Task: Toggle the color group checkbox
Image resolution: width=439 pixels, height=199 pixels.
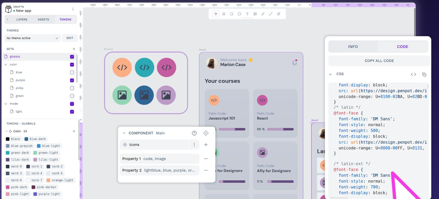Action: pyautogui.click(x=72, y=64)
